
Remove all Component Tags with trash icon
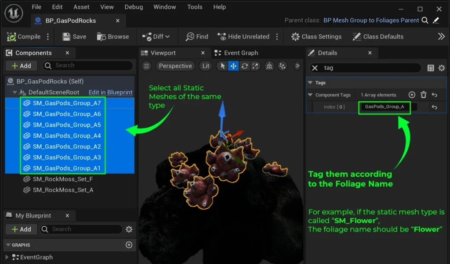point(423,95)
